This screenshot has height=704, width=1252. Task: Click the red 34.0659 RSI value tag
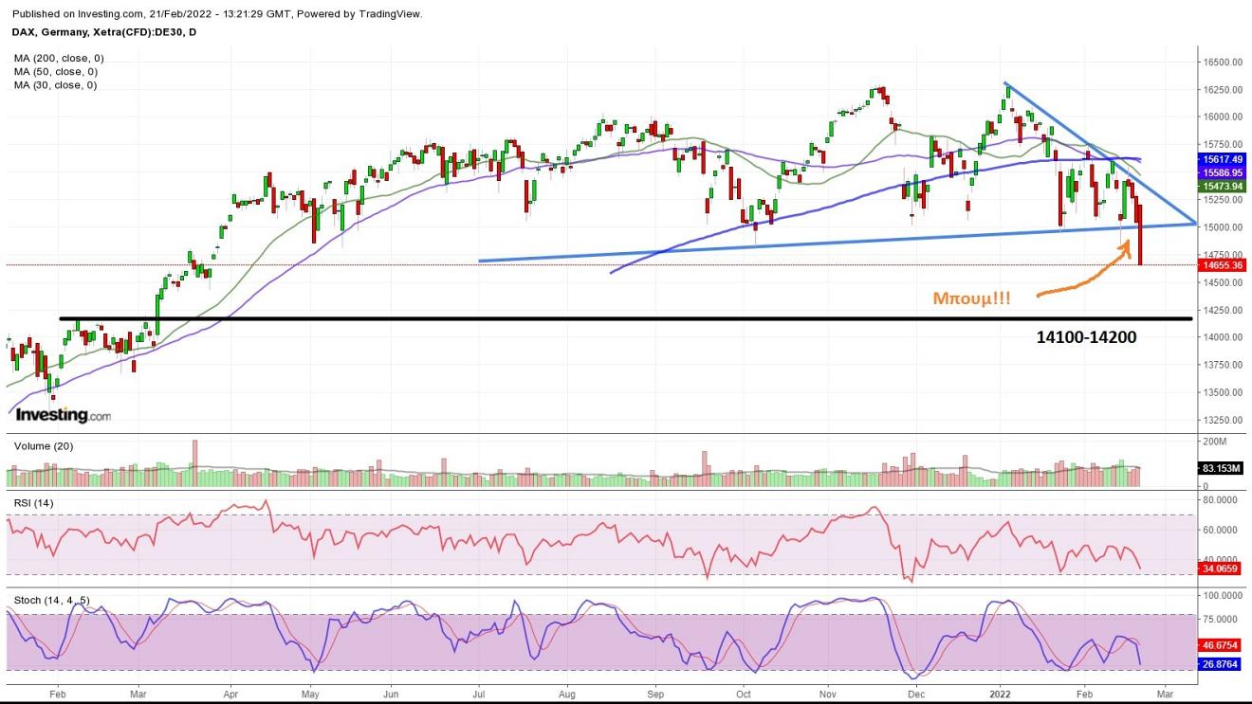click(x=1223, y=569)
